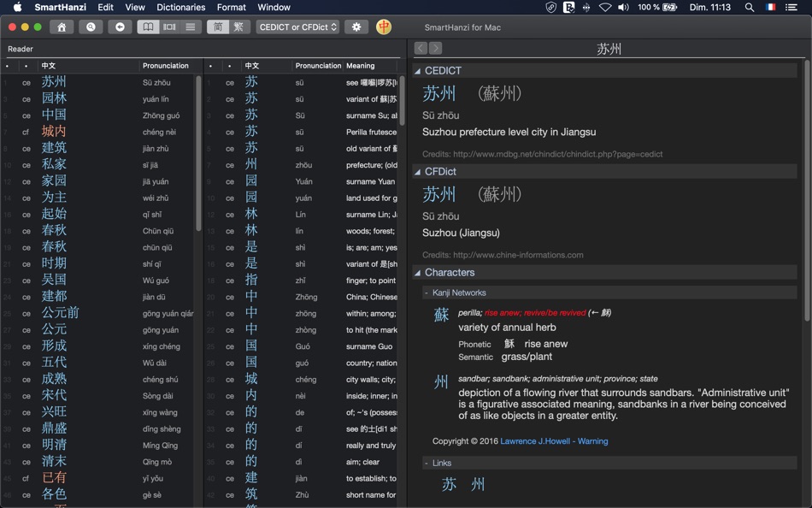Open the View menu
Image resolution: width=812 pixels, height=508 pixels.
[x=135, y=7]
